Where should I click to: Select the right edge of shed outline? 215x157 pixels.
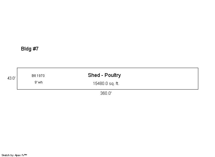pos(198,79)
